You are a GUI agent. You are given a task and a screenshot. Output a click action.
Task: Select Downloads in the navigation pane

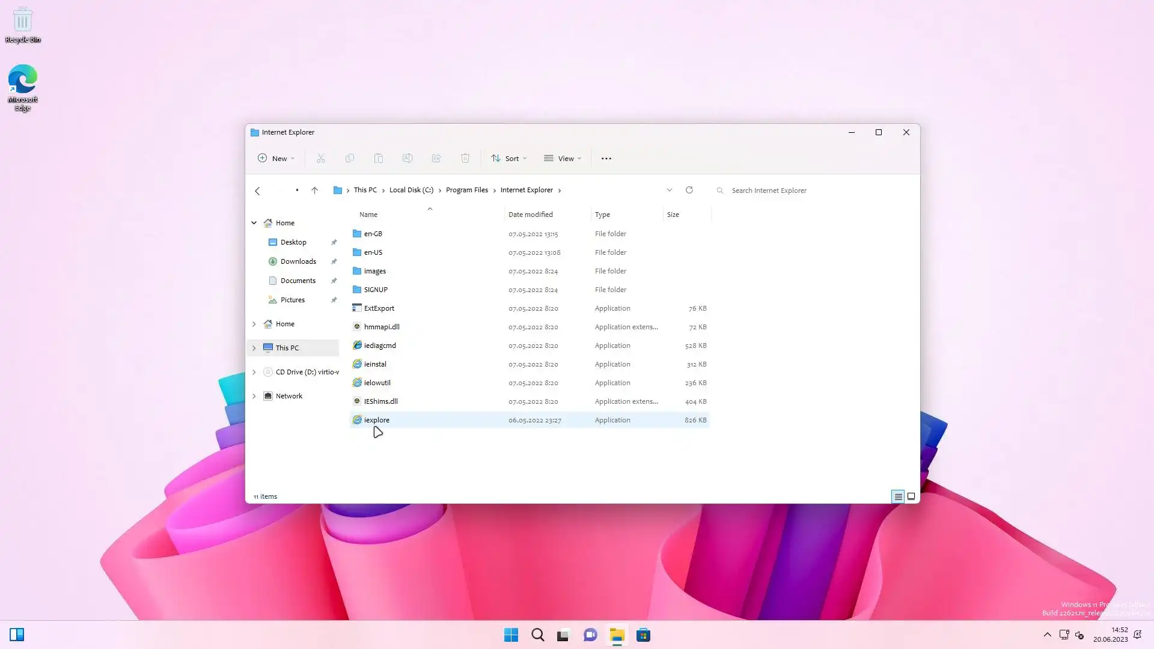(298, 261)
